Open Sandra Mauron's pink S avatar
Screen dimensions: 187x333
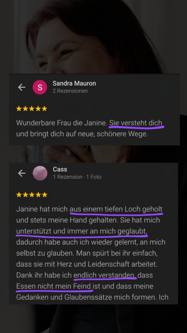click(x=40, y=87)
